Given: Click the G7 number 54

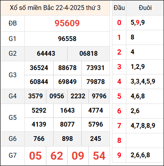Looking at the screenshot, I should tap(99, 156).
